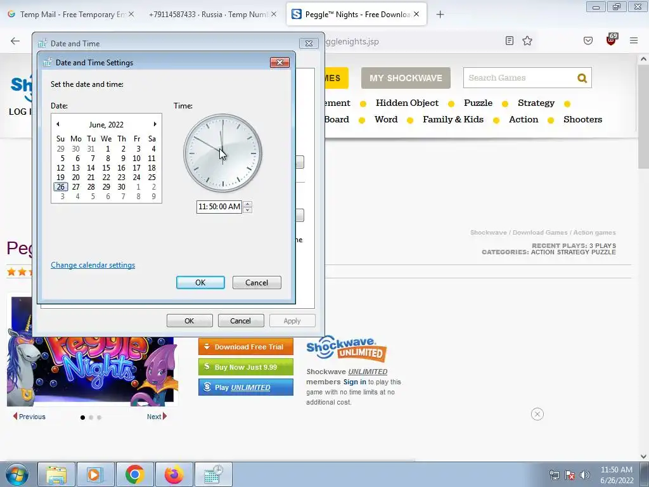Go to previous month in calendar

point(58,124)
